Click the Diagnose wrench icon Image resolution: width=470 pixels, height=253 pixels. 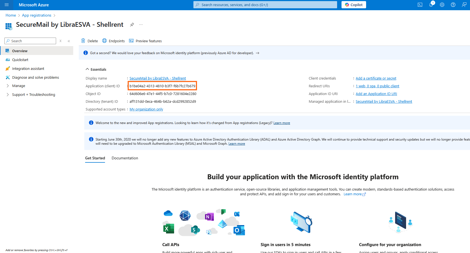[x=7, y=77]
